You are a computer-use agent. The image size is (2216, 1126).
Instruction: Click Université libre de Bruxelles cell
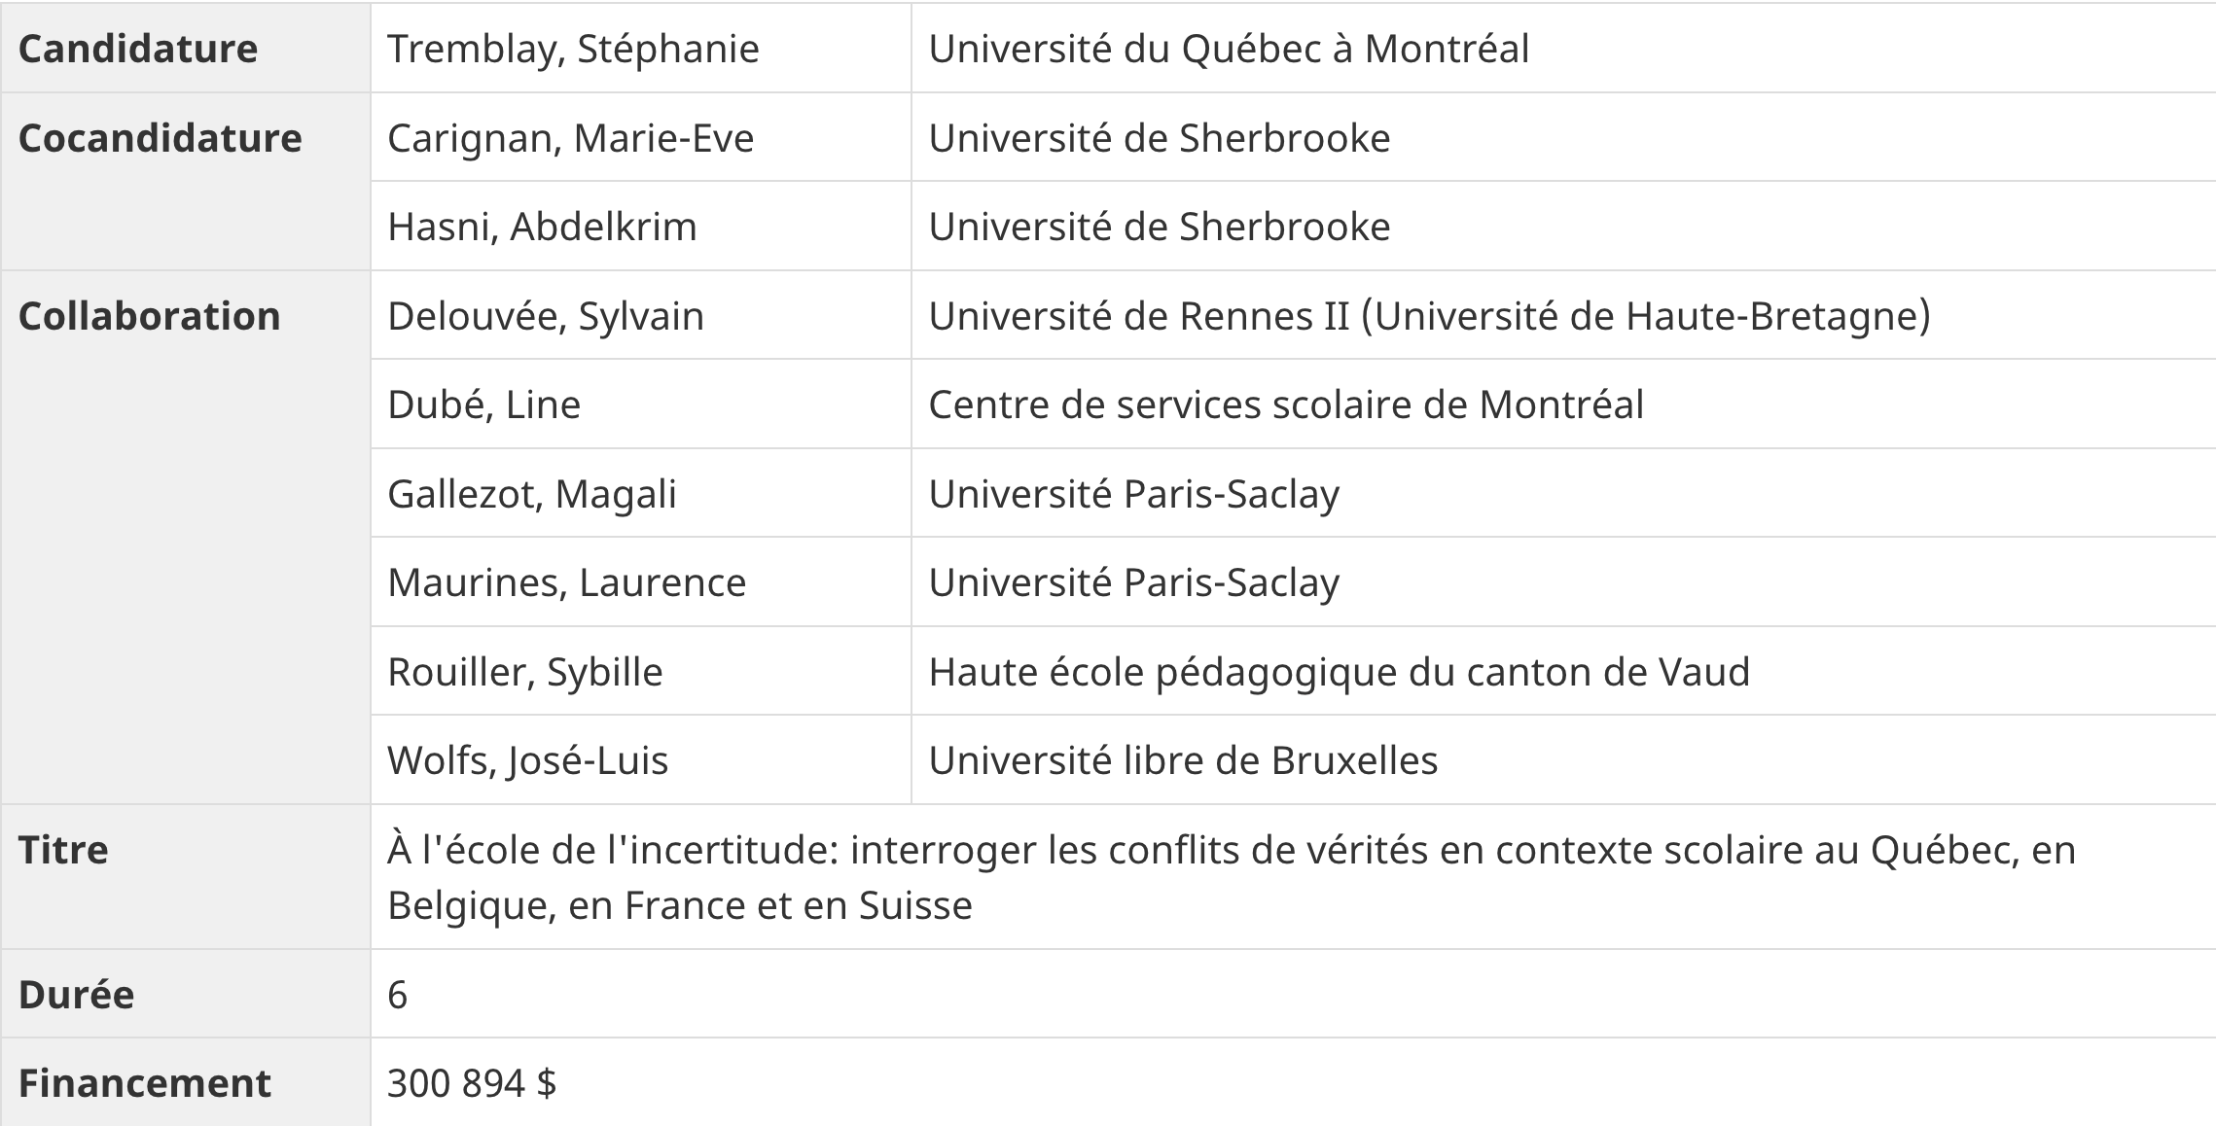pyautogui.click(x=1182, y=760)
